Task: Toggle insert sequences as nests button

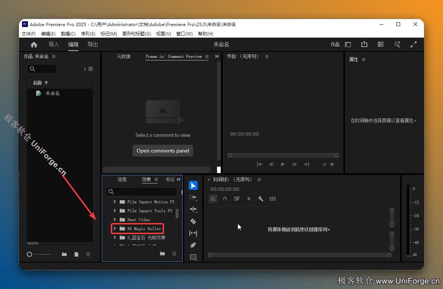Action: tap(213, 199)
